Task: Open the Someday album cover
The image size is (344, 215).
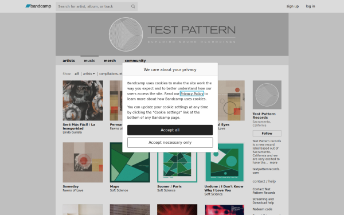Action: click(83, 162)
